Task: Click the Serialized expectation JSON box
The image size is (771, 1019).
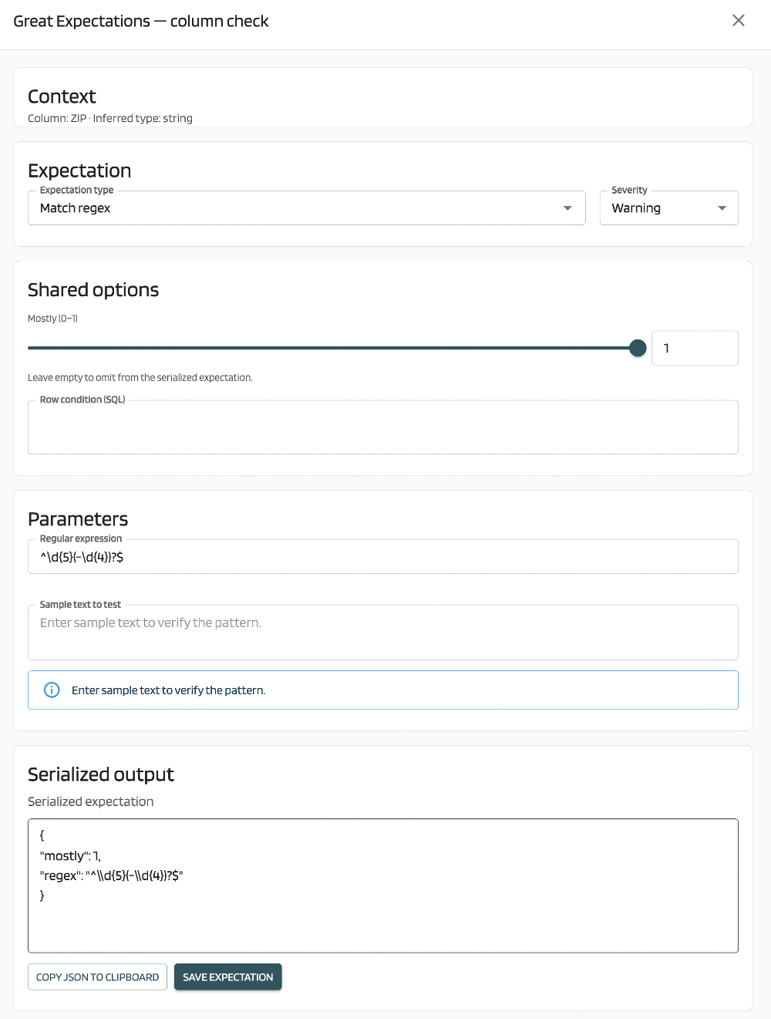Action: 383,886
